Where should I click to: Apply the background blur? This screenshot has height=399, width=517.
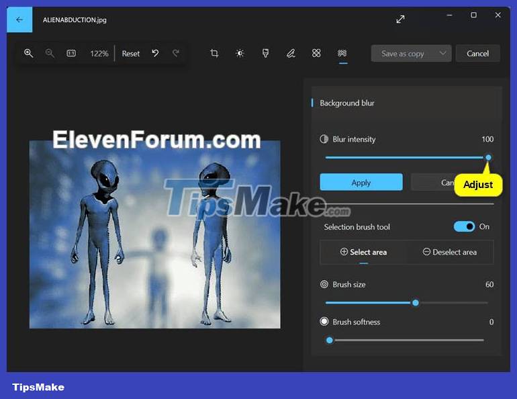tap(361, 182)
